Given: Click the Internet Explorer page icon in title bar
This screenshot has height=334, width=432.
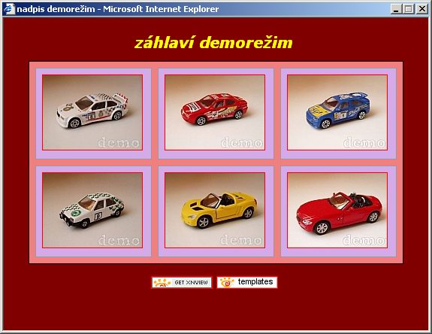Looking at the screenshot, I should click(9, 9).
